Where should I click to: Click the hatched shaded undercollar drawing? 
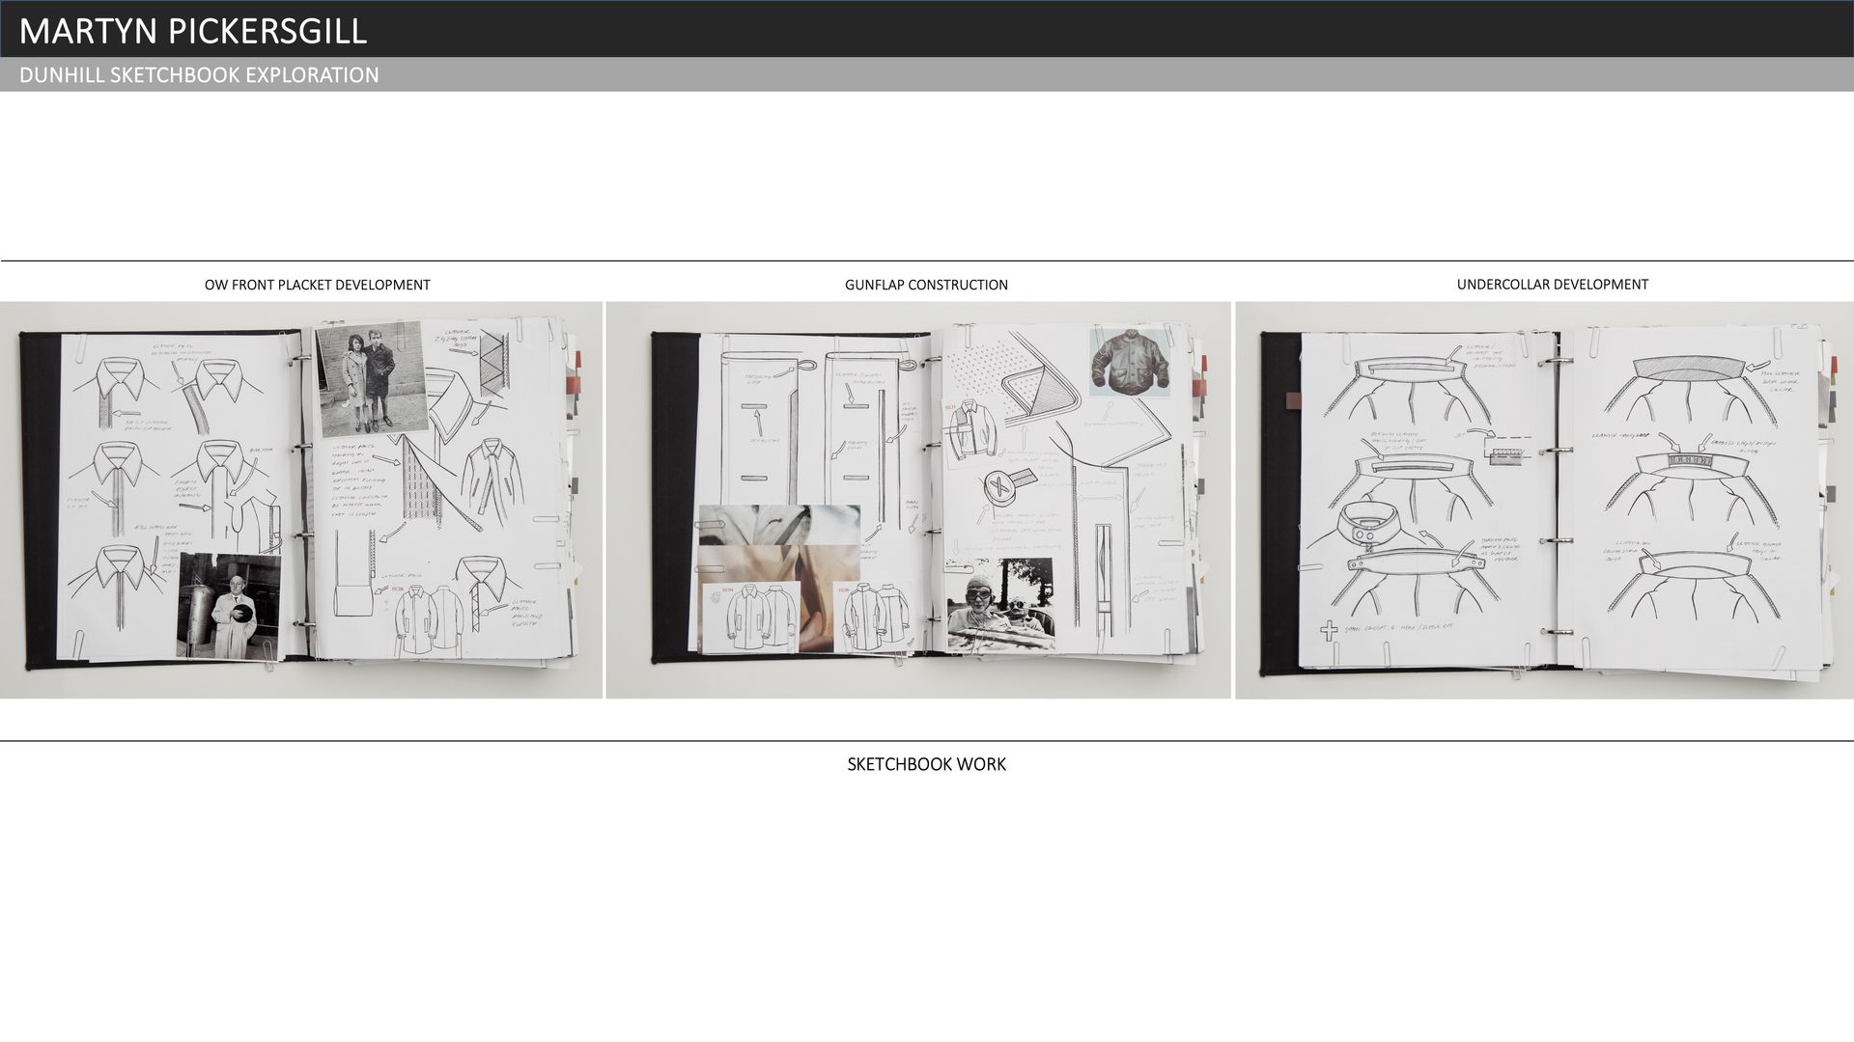tap(1687, 370)
